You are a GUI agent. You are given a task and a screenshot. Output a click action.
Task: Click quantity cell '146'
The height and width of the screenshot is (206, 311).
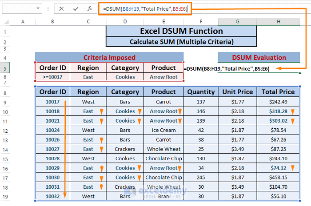(x=201, y=111)
